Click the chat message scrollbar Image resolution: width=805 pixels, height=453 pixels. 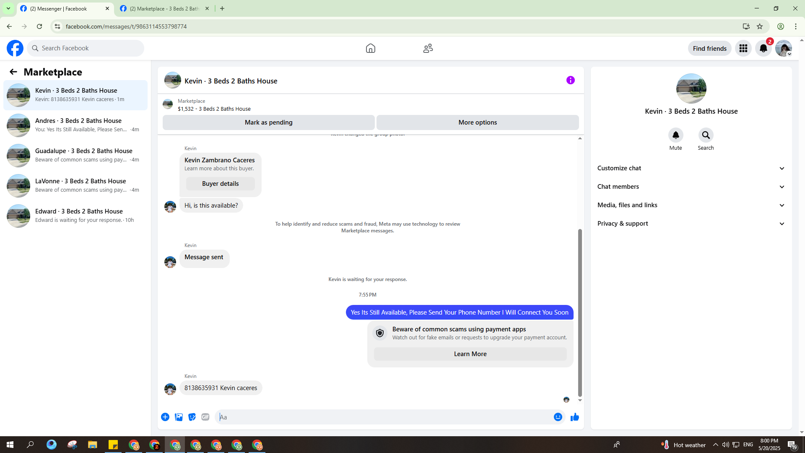pyautogui.click(x=580, y=312)
